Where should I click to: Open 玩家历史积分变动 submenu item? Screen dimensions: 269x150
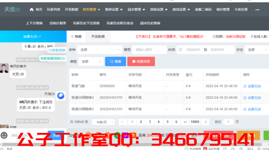coord(120,23)
